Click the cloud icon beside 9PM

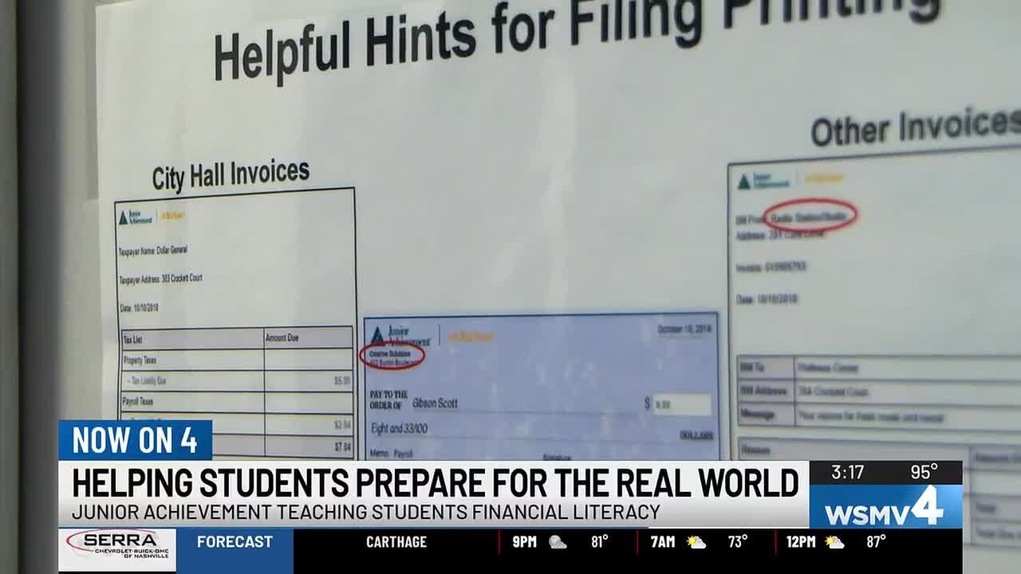point(558,542)
